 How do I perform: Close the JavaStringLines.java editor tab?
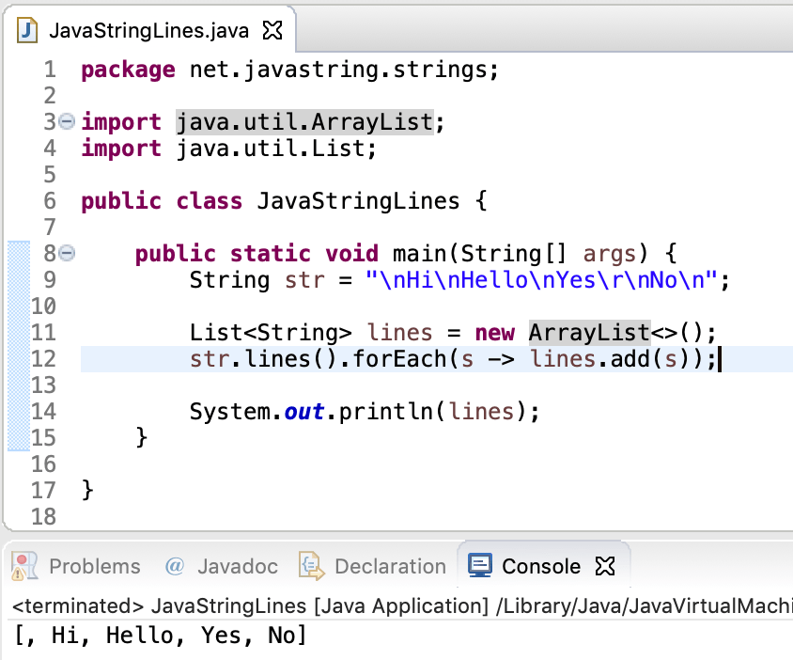272,29
